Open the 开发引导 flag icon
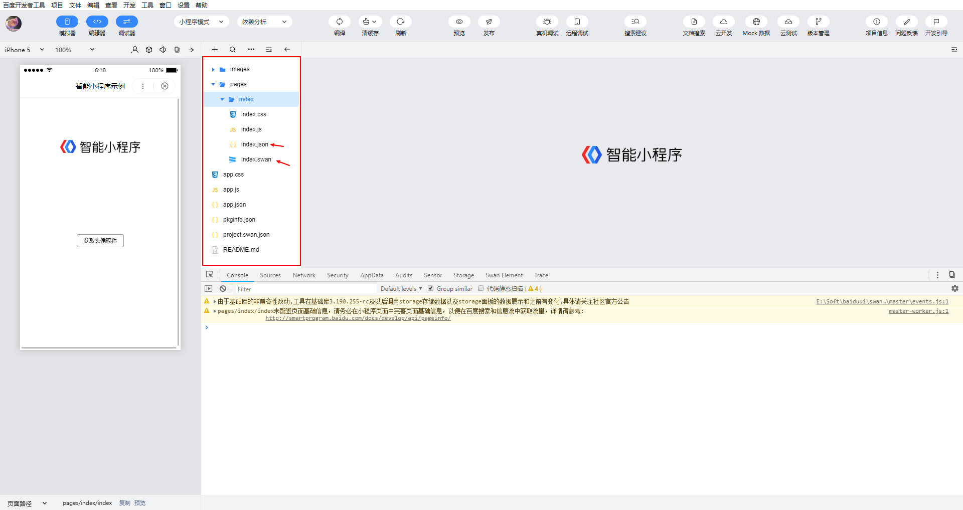Screen dimensions: 963x510 coord(936,22)
